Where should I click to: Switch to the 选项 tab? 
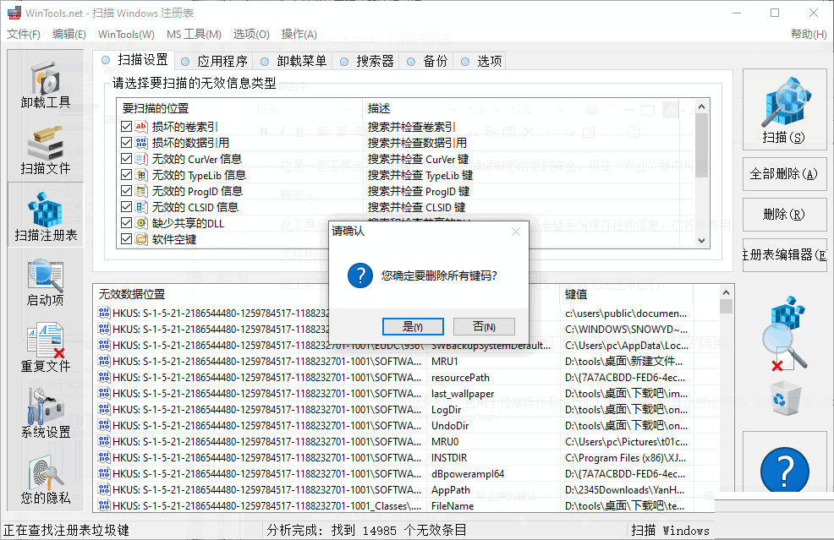click(x=480, y=62)
